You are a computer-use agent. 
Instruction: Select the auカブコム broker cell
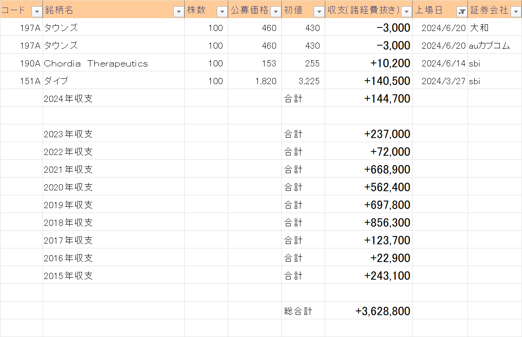pos(495,46)
